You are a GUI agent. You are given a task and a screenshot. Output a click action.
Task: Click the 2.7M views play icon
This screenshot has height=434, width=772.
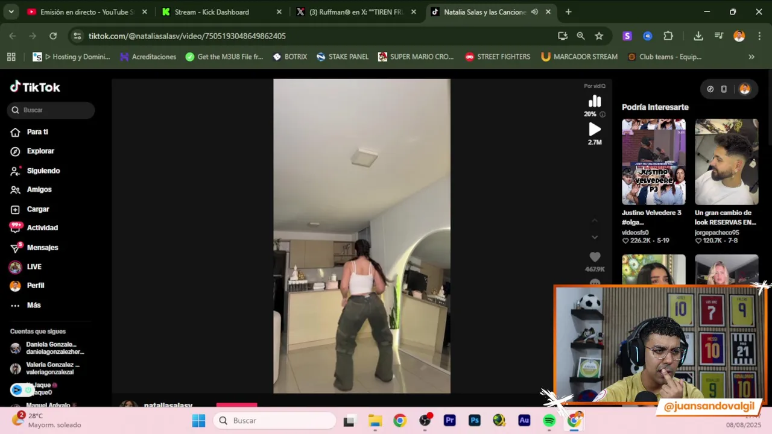point(595,130)
